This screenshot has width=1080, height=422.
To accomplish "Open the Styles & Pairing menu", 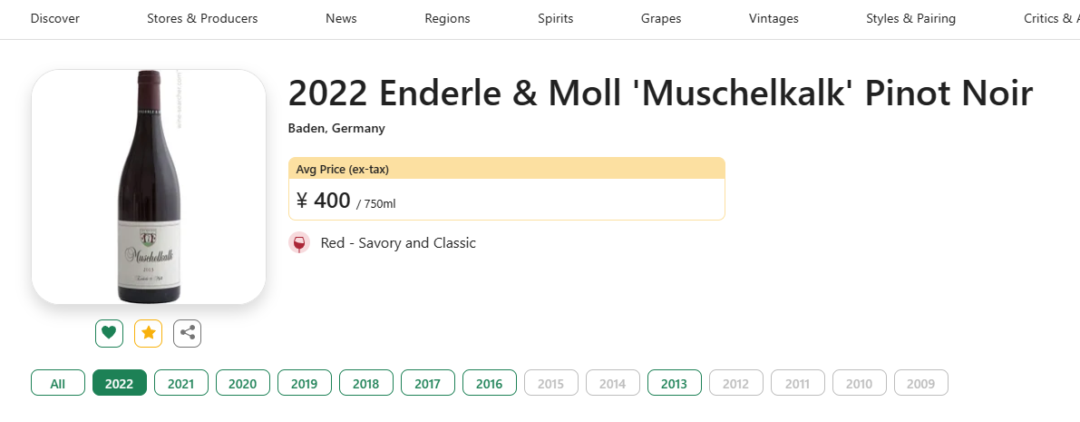I will click(910, 19).
